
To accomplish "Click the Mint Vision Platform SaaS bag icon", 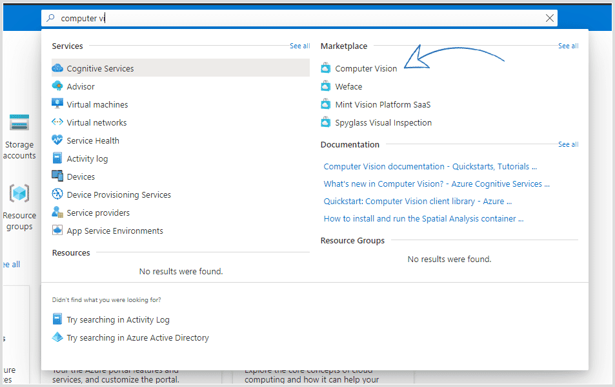I will [x=325, y=104].
